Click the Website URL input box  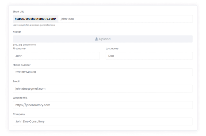click(102, 105)
